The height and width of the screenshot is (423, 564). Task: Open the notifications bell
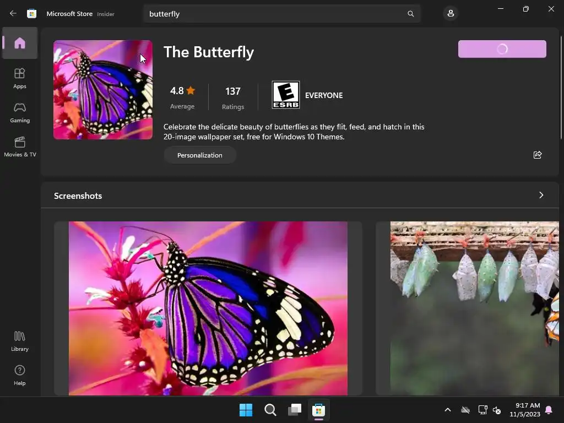(549, 410)
